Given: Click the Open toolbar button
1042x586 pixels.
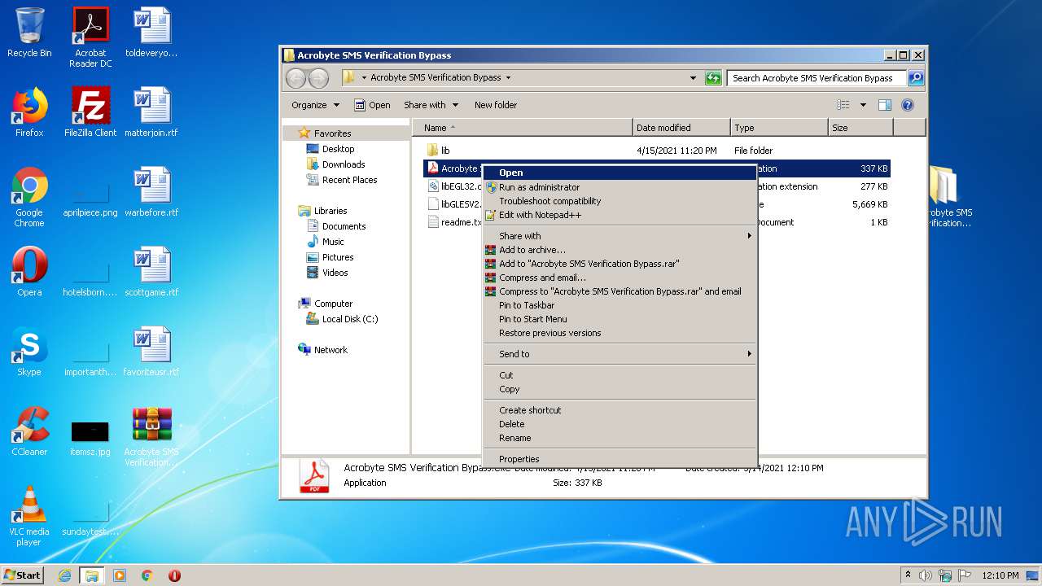Looking at the screenshot, I should tap(373, 105).
